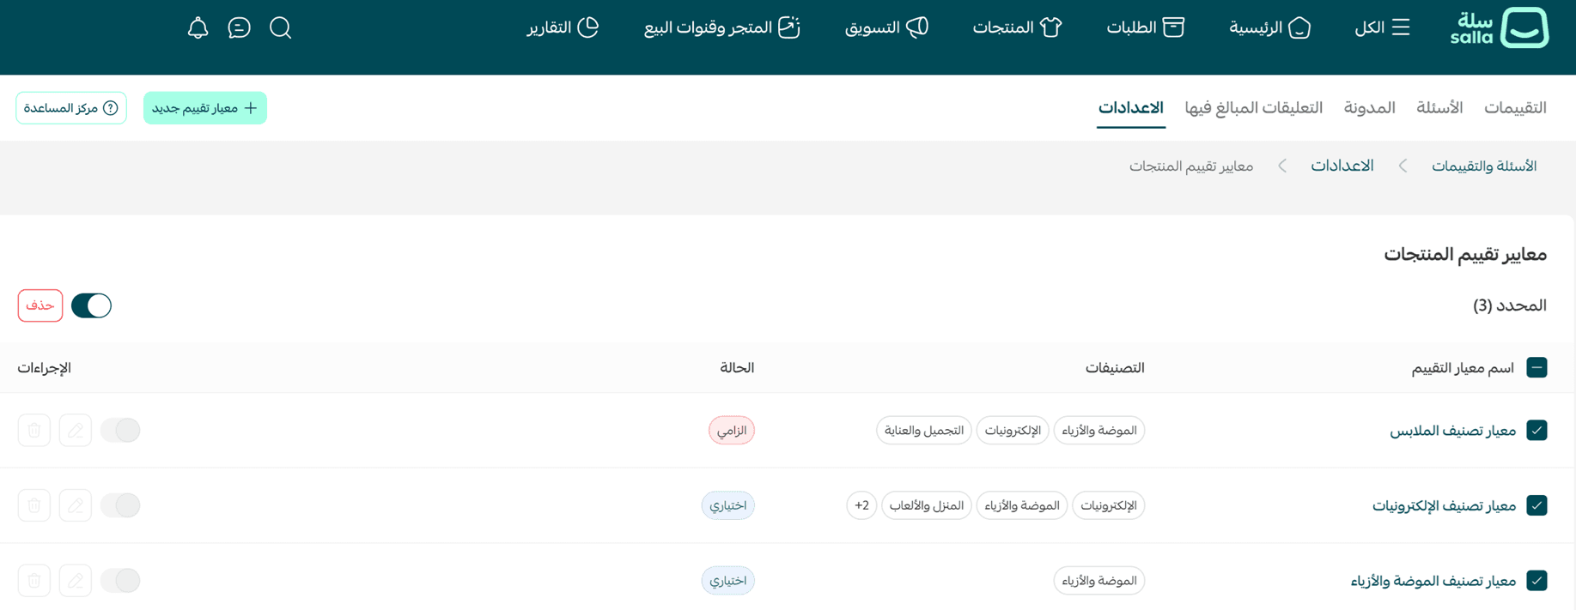
Task: Click اختياري badge in الموضة والأزياء criterion row
Action: [728, 581]
